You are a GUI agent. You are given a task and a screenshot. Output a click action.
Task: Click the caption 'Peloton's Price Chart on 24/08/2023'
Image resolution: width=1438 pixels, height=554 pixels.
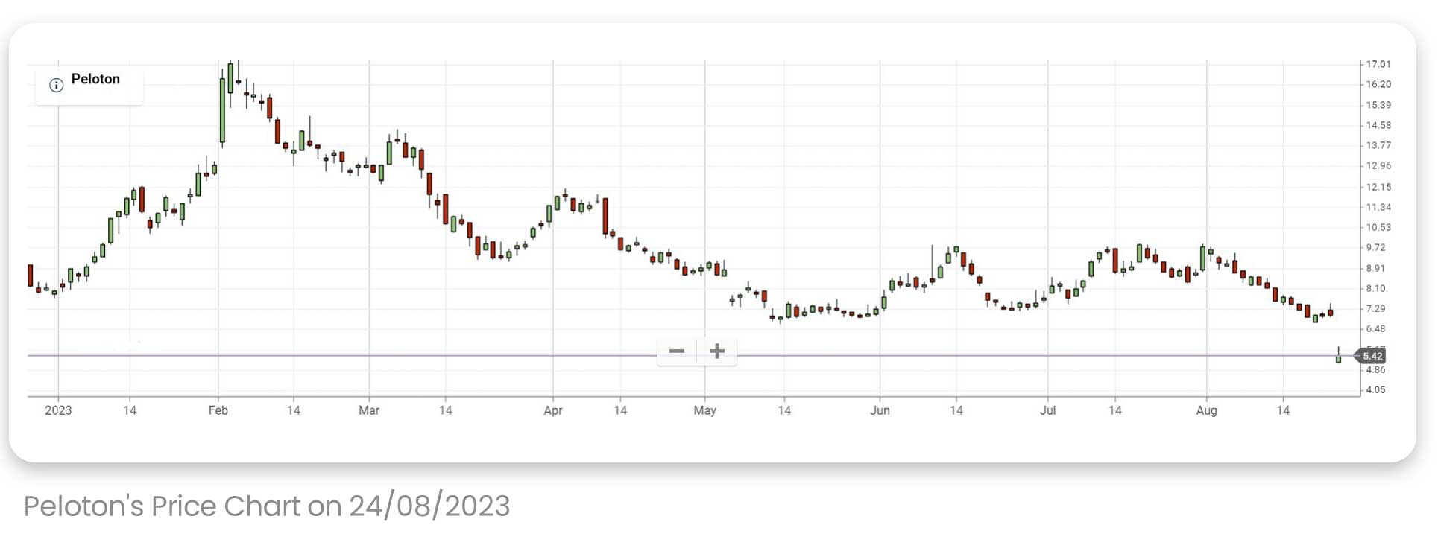tap(267, 506)
